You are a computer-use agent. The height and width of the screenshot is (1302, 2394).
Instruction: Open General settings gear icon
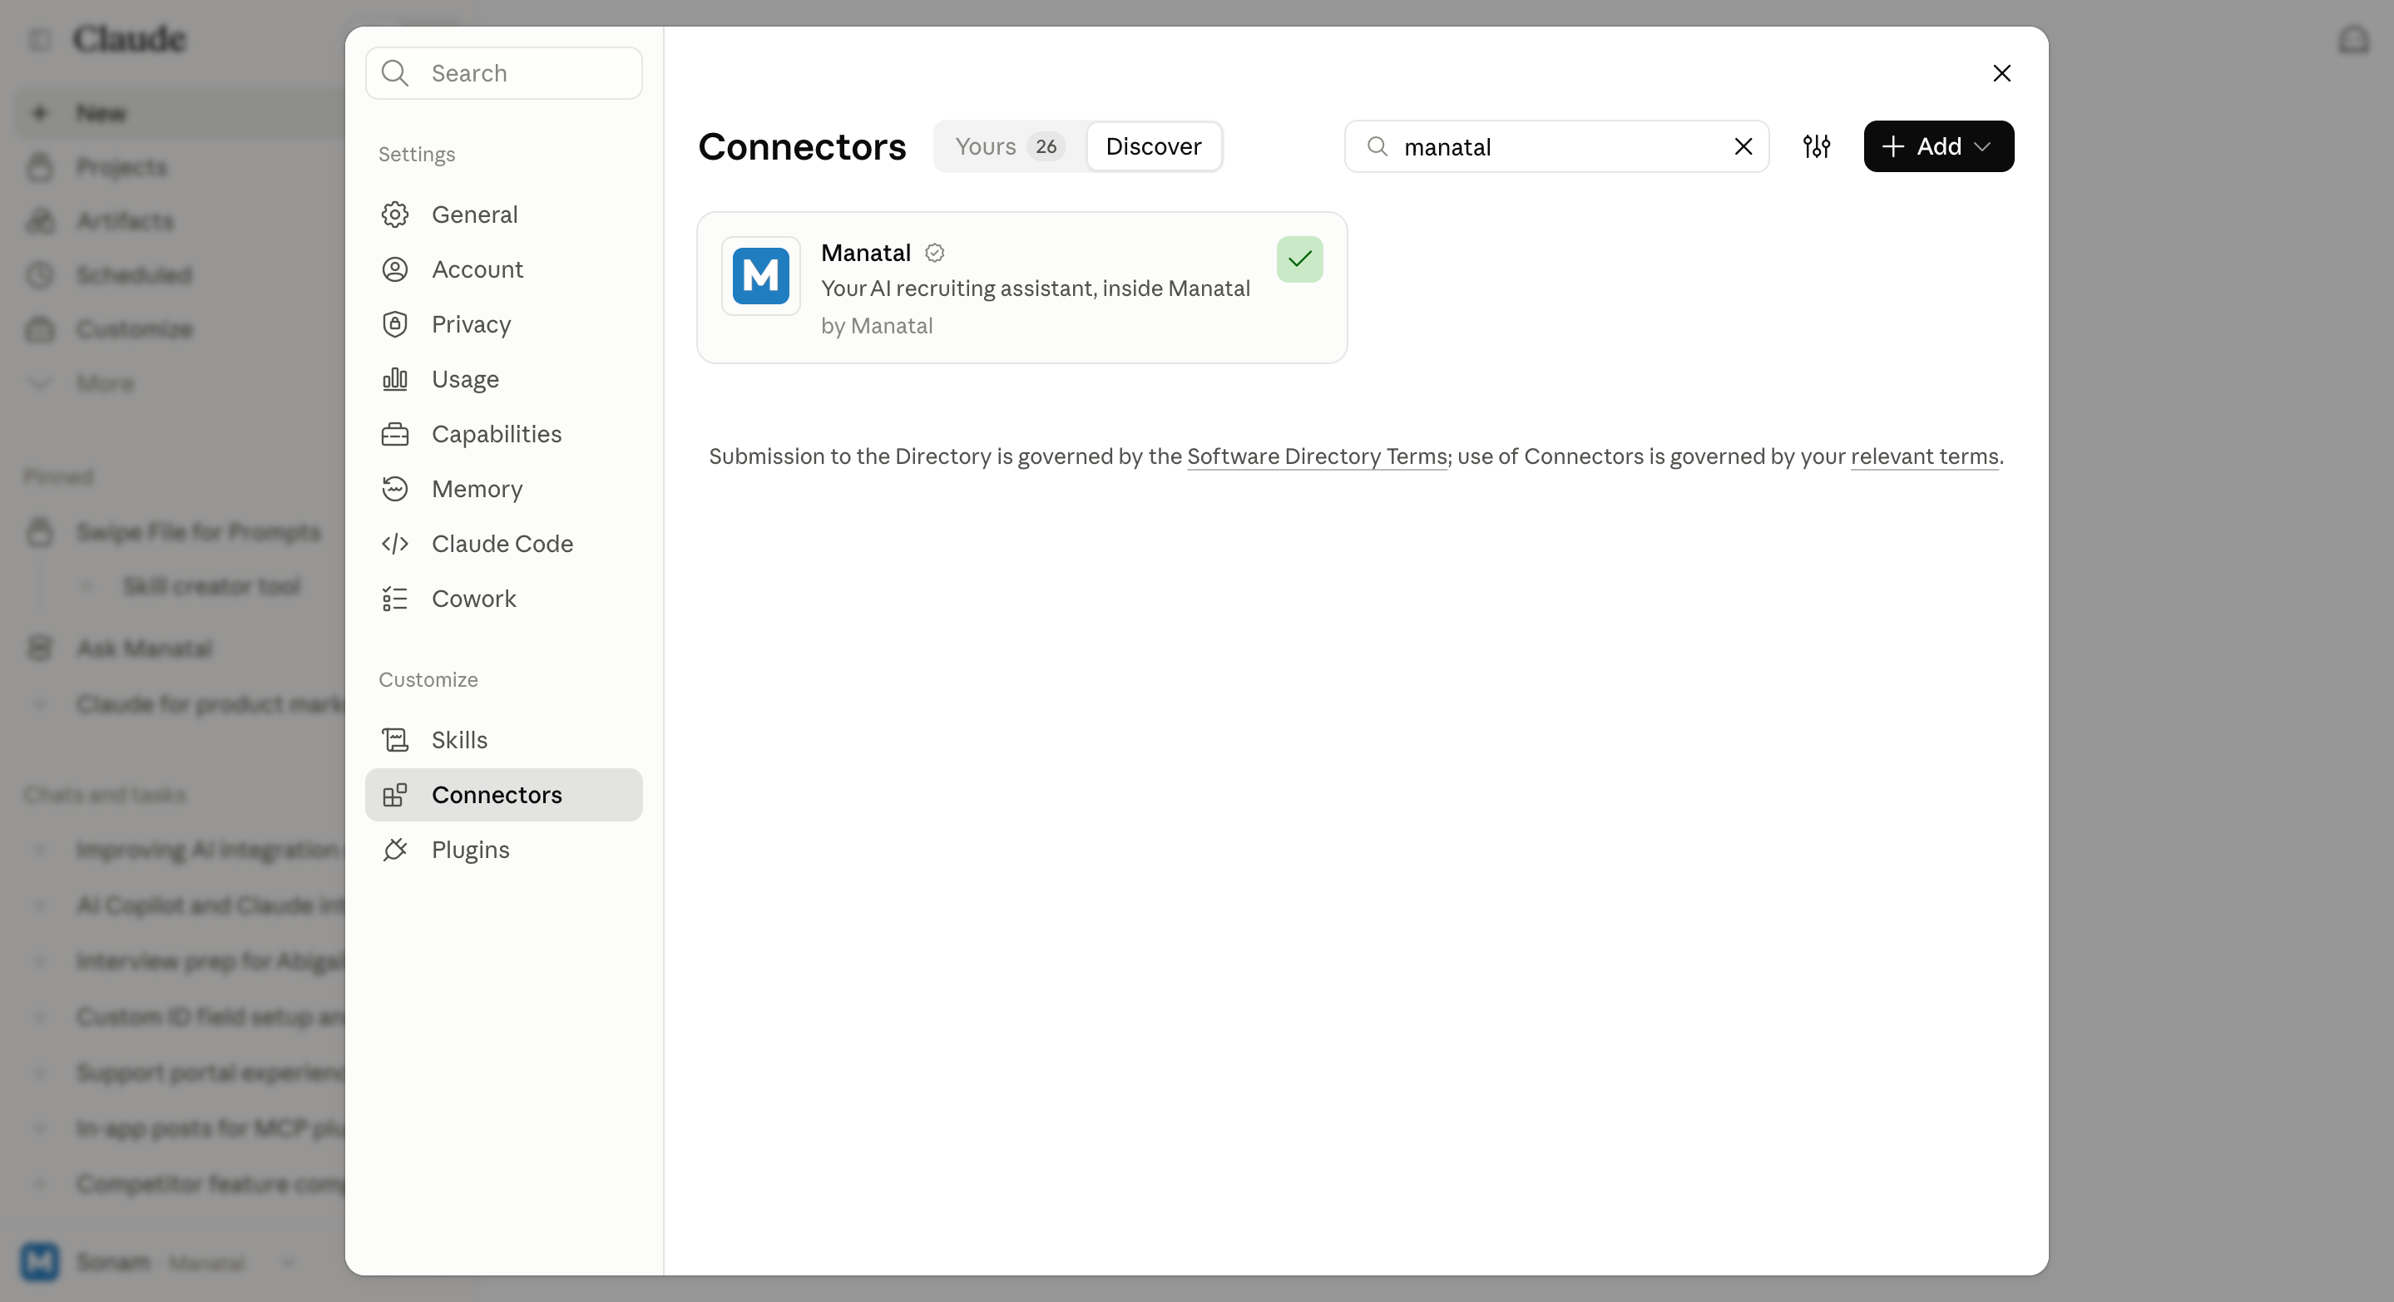[x=395, y=215]
